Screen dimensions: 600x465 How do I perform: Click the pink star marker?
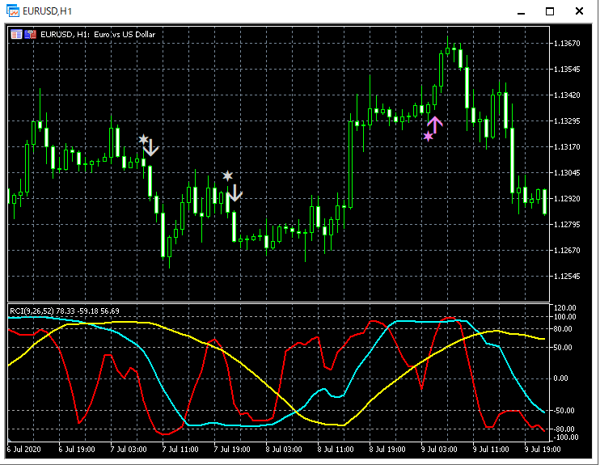[x=429, y=136]
